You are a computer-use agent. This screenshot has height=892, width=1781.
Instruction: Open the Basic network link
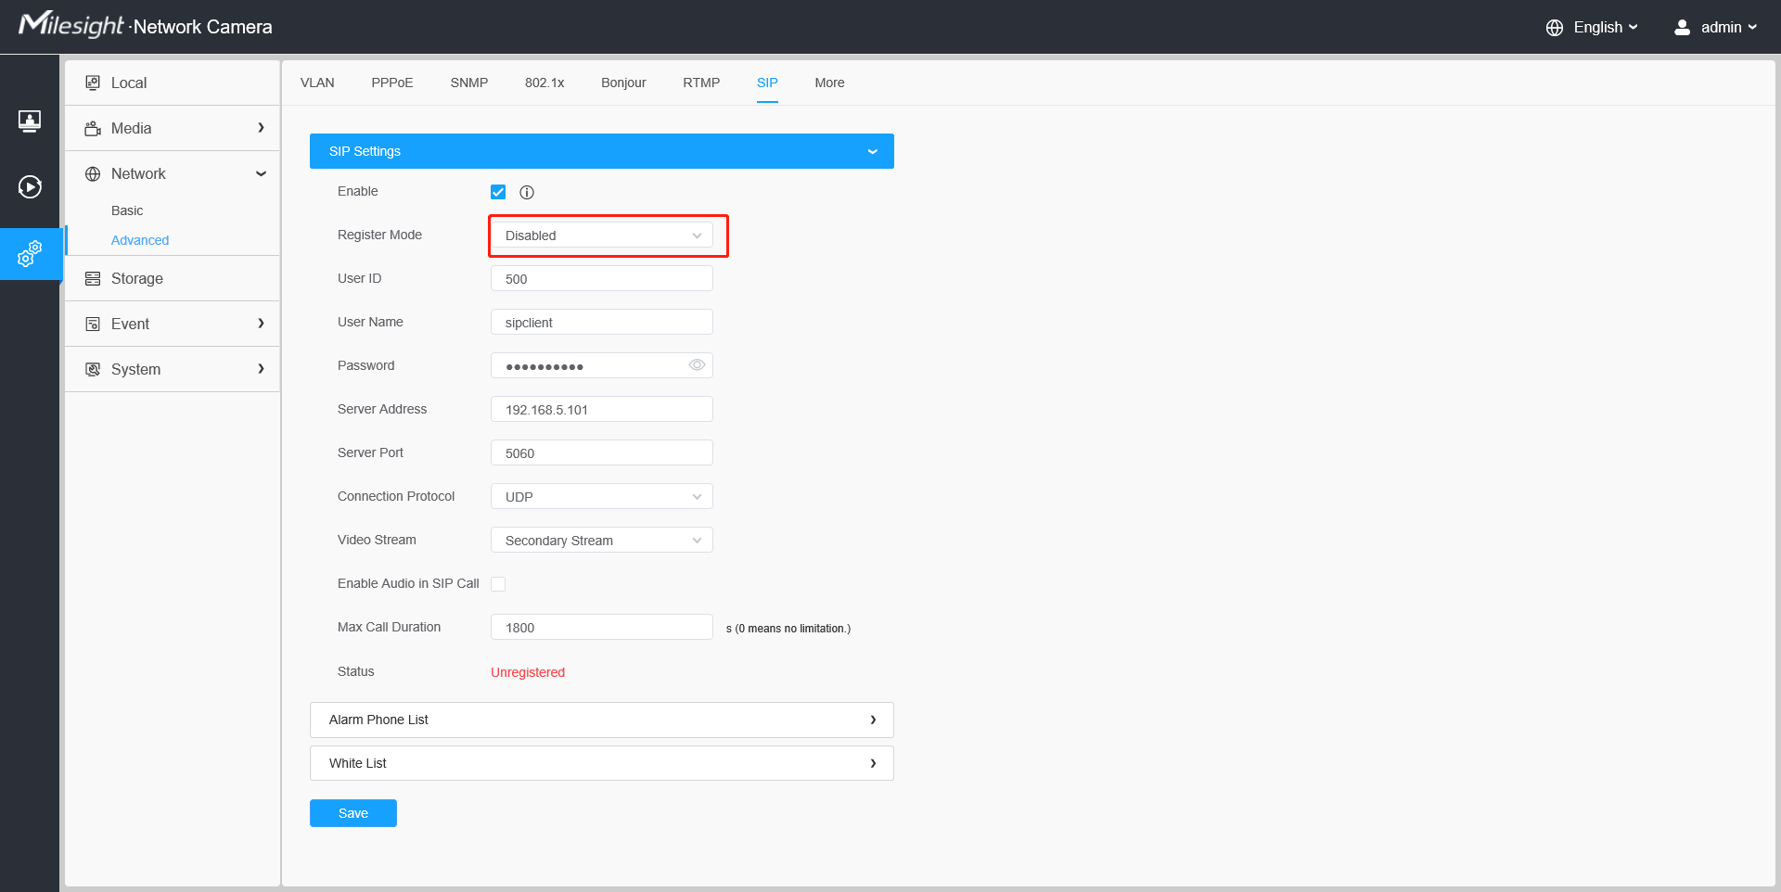click(127, 210)
